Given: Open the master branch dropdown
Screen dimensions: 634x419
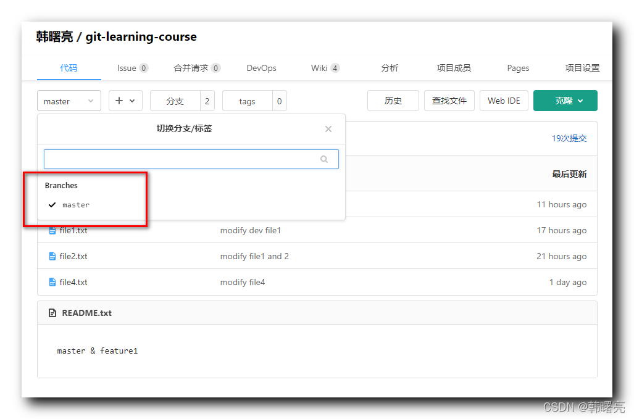Looking at the screenshot, I should tap(69, 101).
